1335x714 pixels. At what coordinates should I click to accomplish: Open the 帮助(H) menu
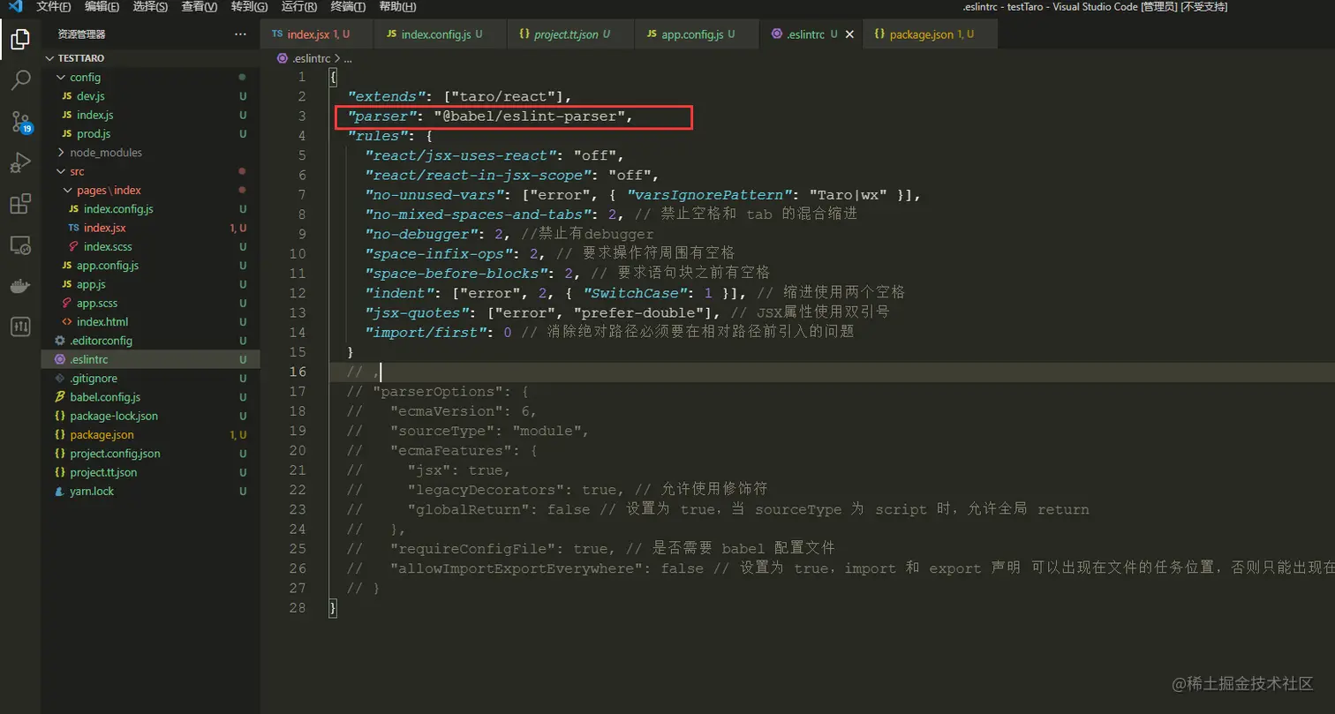coord(397,7)
